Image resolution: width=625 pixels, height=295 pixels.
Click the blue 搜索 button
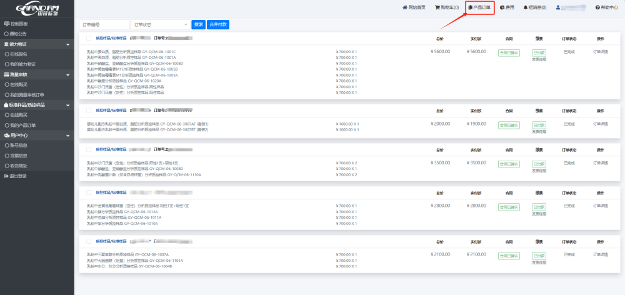(198, 24)
